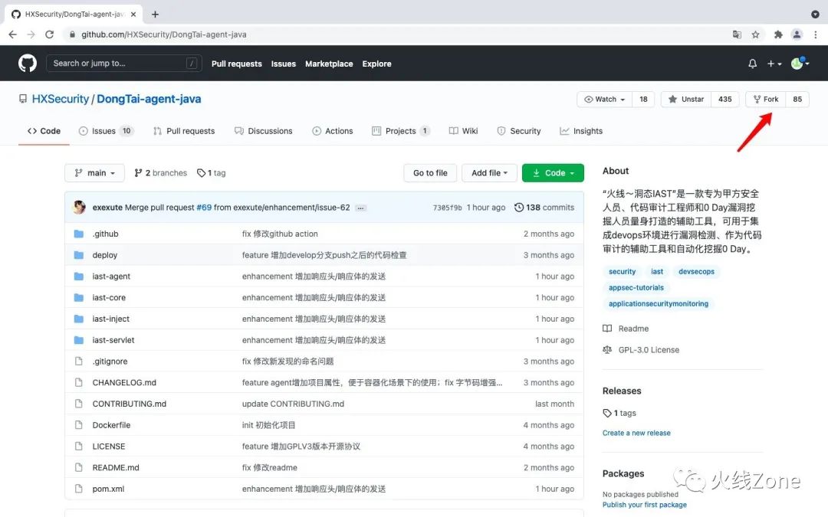Open pom.xml file
828x517 pixels.
[108, 489]
